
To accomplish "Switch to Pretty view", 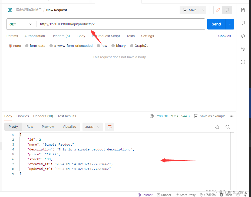I will (x=13, y=127).
